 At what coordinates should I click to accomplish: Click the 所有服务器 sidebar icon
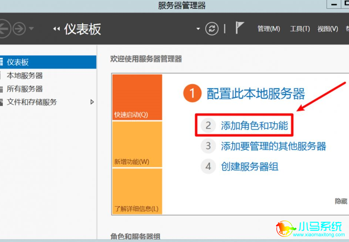(1, 89)
